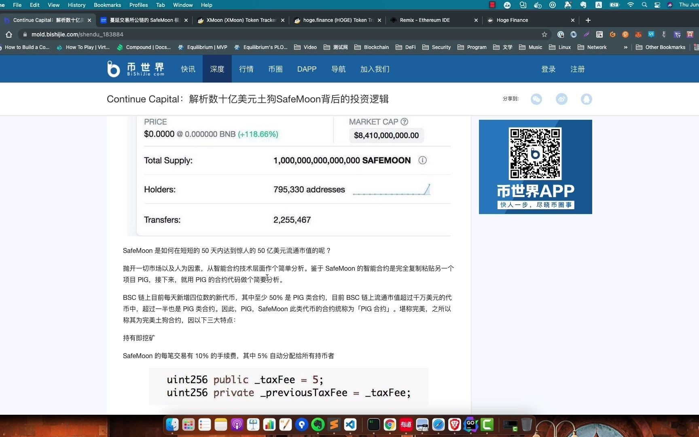Open the 加入我们 link
The image size is (699, 437).
[x=375, y=69]
